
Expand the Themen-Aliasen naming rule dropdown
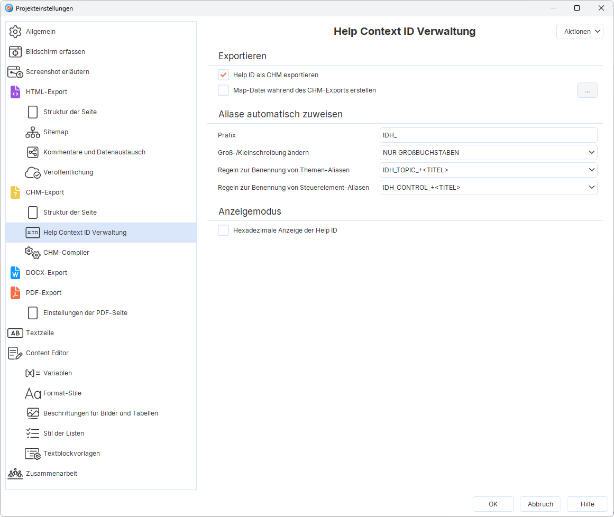coord(488,170)
